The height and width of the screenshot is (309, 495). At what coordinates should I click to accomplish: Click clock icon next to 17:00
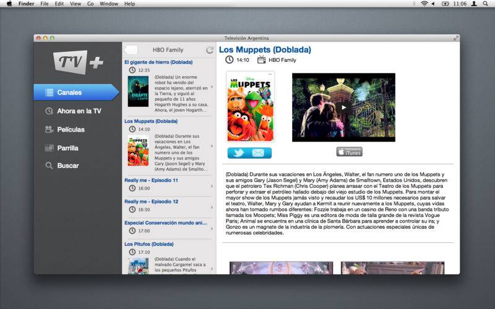132,231
